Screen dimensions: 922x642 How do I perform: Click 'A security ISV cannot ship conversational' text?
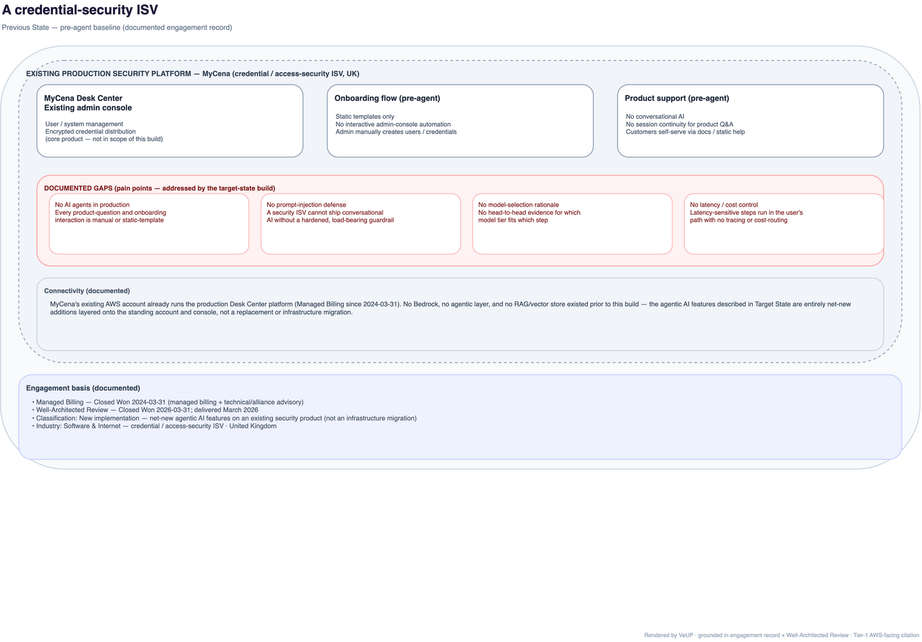pos(325,212)
